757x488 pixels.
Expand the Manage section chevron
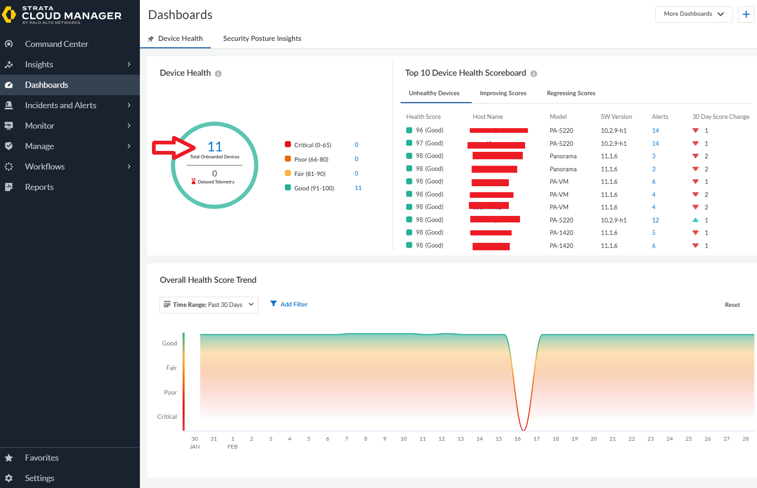click(x=129, y=146)
